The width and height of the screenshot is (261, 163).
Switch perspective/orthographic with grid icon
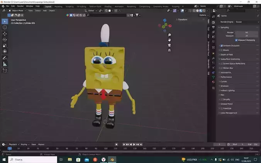click(x=169, y=50)
